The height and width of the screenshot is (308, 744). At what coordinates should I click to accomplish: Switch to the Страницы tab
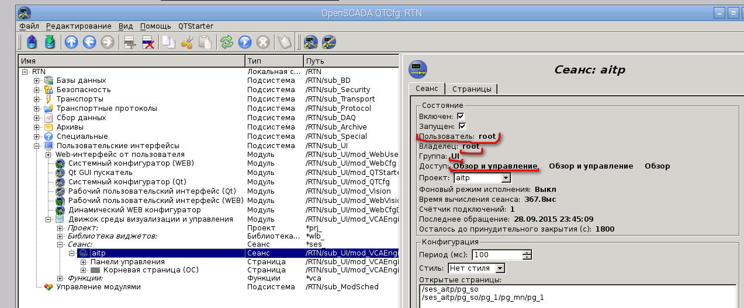[x=471, y=89]
